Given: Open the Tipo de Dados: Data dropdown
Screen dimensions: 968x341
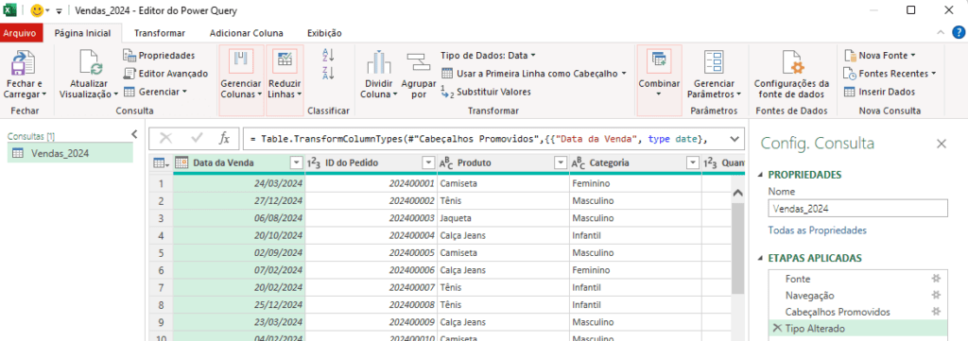Looking at the screenshot, I should 488,56.
